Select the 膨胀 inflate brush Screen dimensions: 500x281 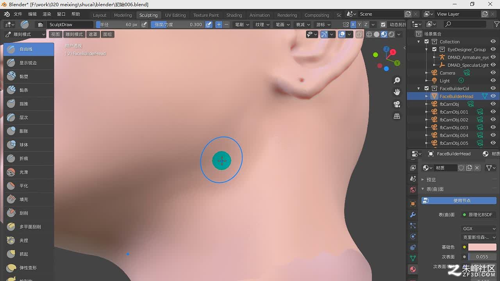click(x=29, y=131)
